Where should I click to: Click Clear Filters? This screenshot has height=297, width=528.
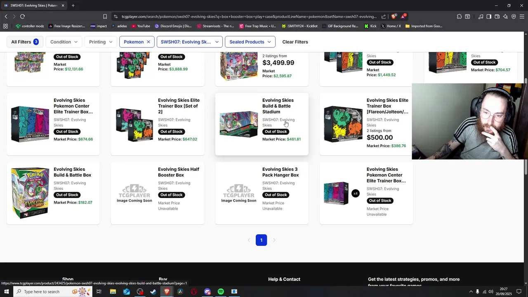click(x=295, y=42)
